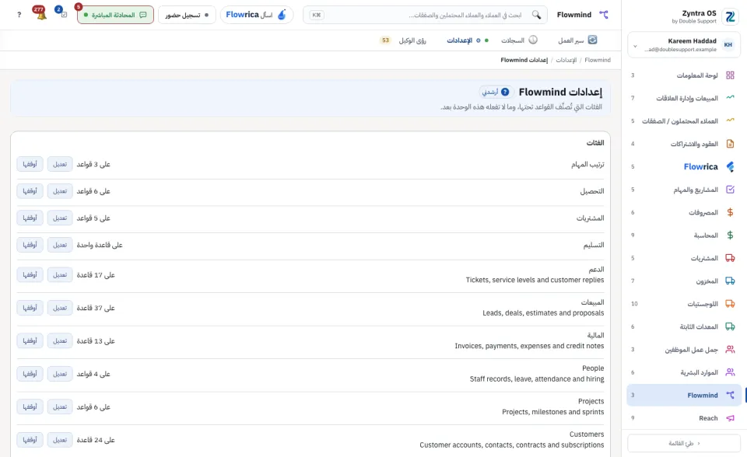Click the 'على 37 قاعدة' rule count text

(96, 308)
